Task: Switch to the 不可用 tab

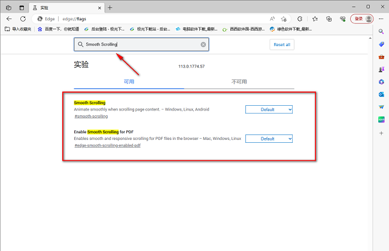Action: coord(239,82)
